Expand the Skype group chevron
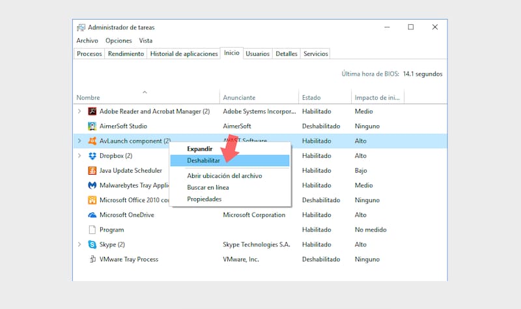 click(x=79, y=244)
